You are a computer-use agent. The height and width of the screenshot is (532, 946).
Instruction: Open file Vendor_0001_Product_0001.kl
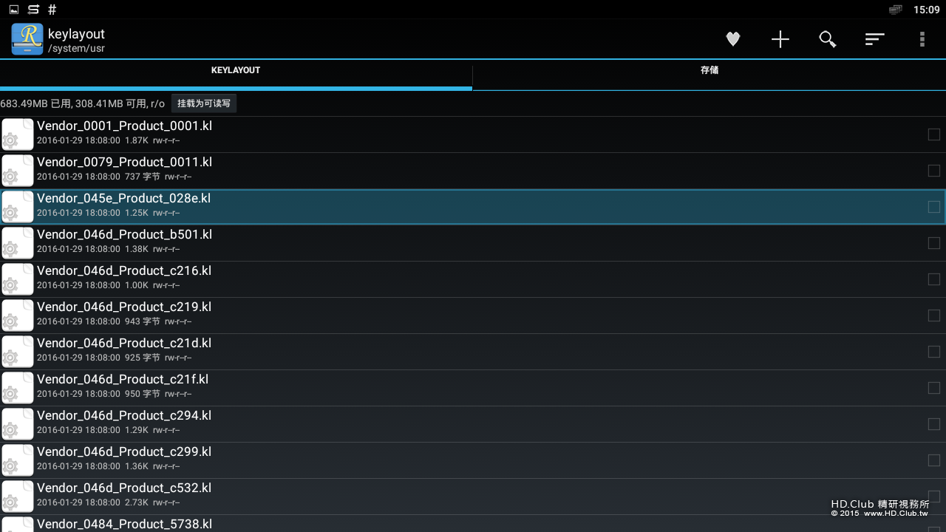pos(473,134)
